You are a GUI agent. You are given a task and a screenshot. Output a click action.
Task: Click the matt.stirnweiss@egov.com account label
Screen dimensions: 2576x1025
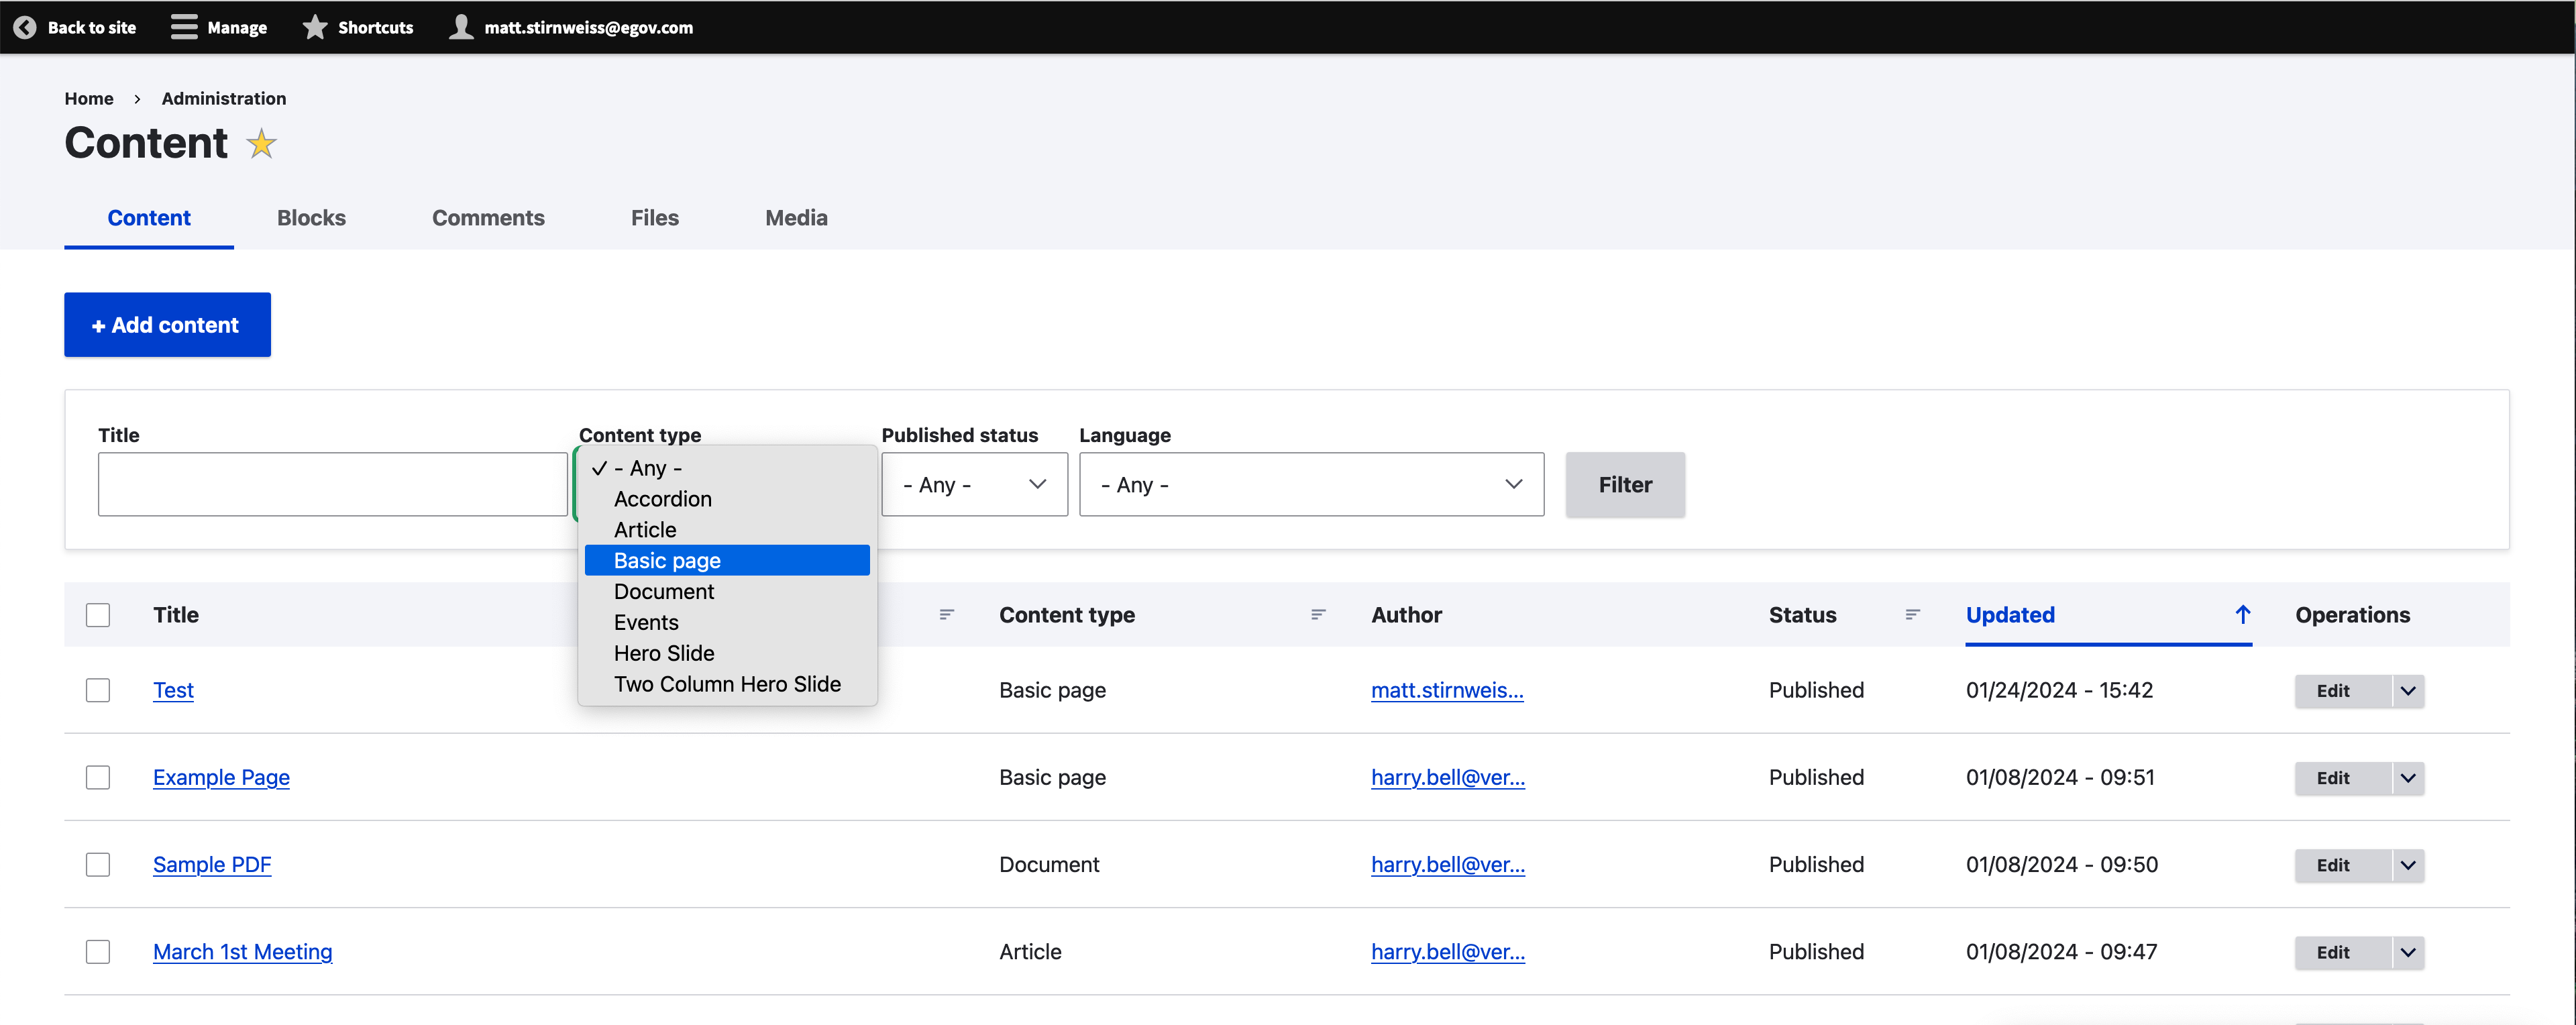(x=588, y=27)
